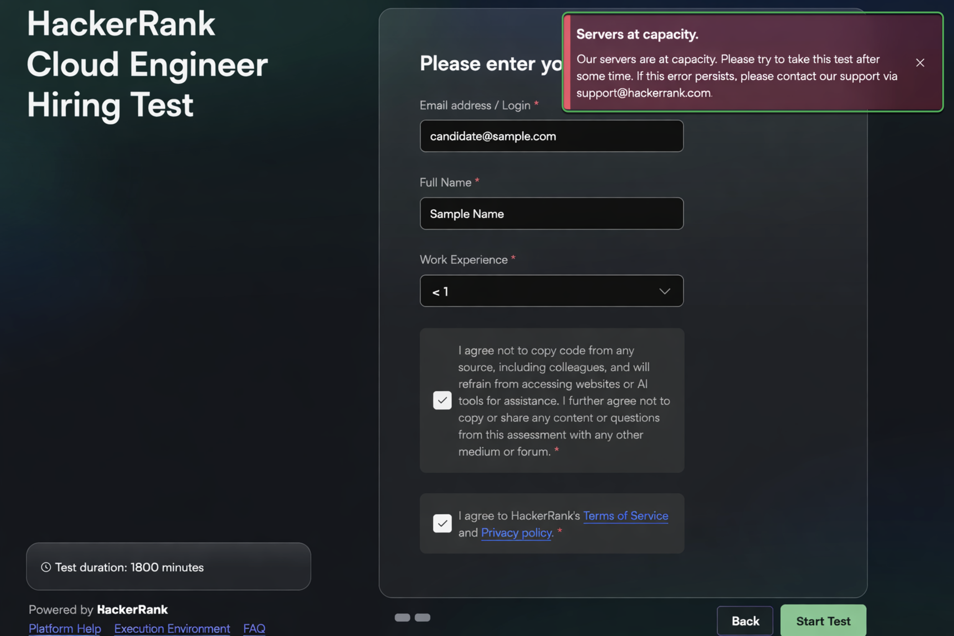Click the Back button
The height and width of the screenshot is (636, 954).
pyautogui.click(x=745, y=621)
